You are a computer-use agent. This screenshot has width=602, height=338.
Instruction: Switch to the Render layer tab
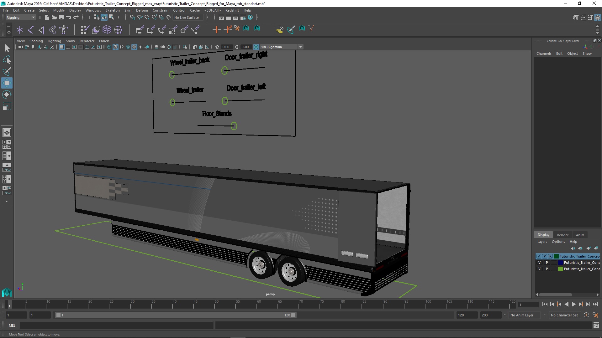pyautogui.click(x=562, y=235)
